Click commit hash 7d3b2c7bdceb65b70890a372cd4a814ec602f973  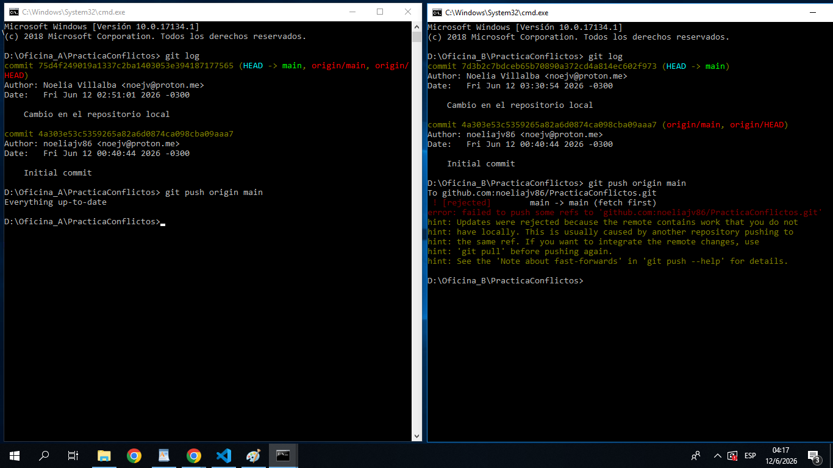(x=559, y=66)
